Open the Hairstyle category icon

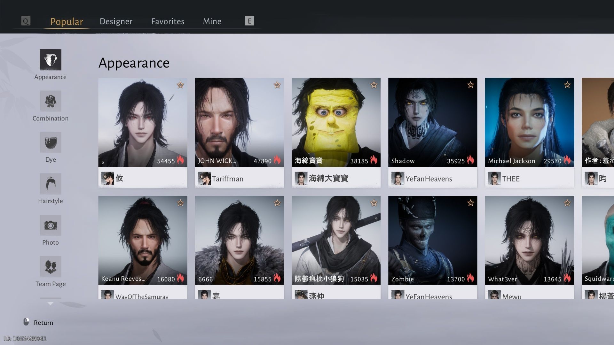50,184
